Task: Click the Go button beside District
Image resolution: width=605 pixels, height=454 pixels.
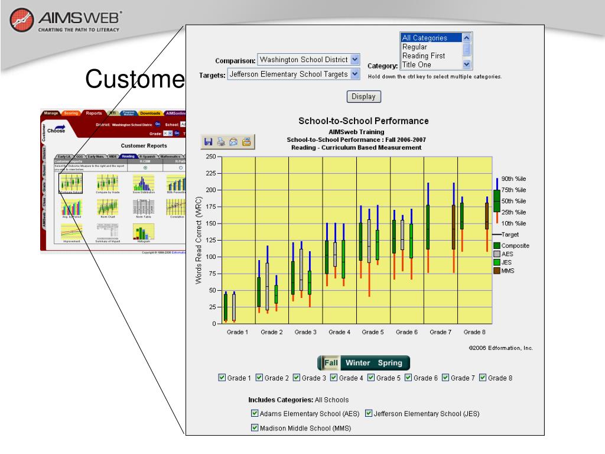Action: tap(157, 124)
